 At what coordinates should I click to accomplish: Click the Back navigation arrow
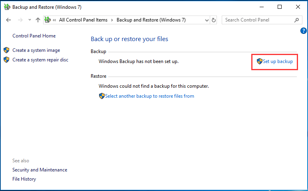(8, 20)
